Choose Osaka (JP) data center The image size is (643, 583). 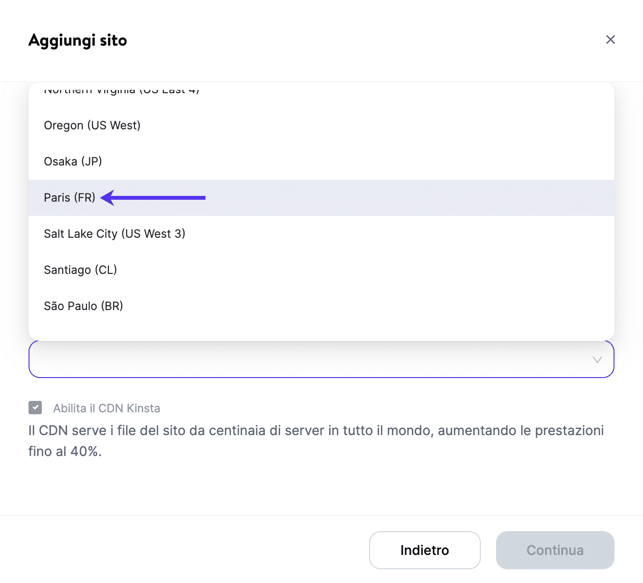pyautogui.click(x=73, y=162)
